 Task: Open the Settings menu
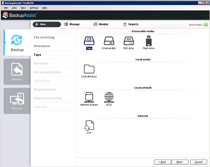[34, 8]
